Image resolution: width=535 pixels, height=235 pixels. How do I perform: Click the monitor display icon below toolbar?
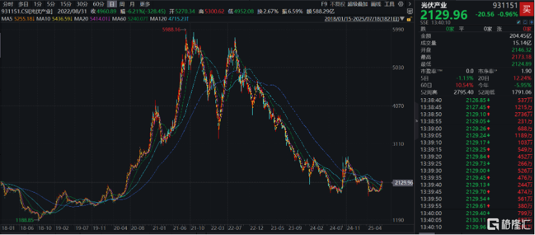pos(410,12)
